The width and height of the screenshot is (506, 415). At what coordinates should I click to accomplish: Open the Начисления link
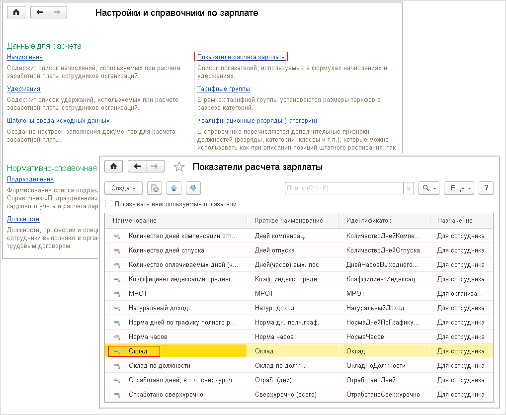point(25,57)
